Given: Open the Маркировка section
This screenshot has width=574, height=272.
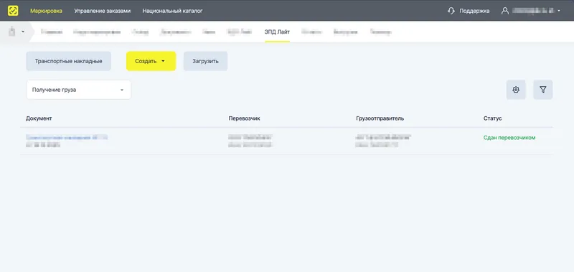Looking at the screenshot, I should pos(46,11).
